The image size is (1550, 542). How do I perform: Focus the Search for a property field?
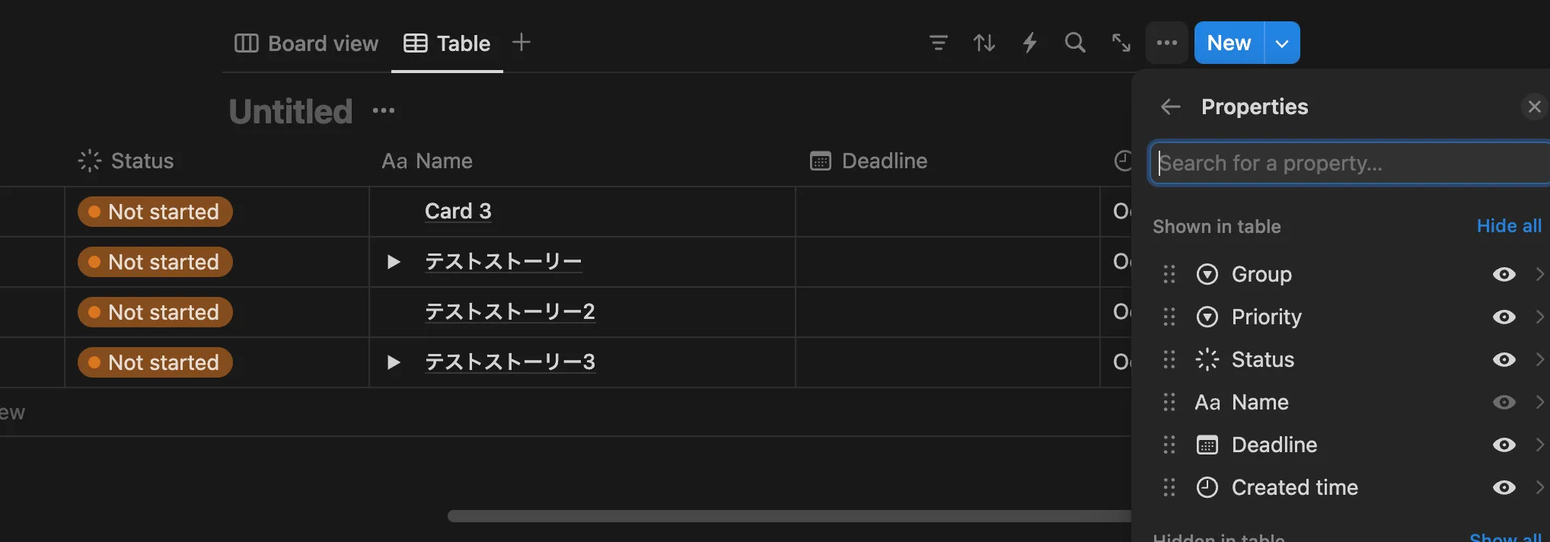click(1350, 163)
